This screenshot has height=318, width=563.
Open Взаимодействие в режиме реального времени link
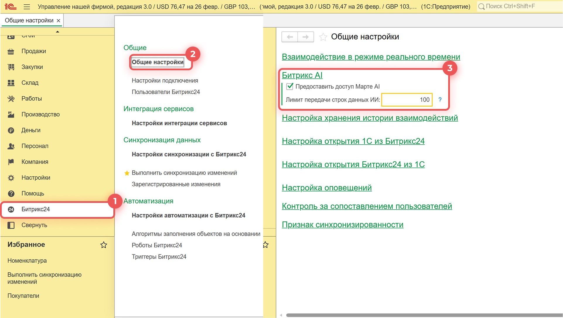click(371, 57)
